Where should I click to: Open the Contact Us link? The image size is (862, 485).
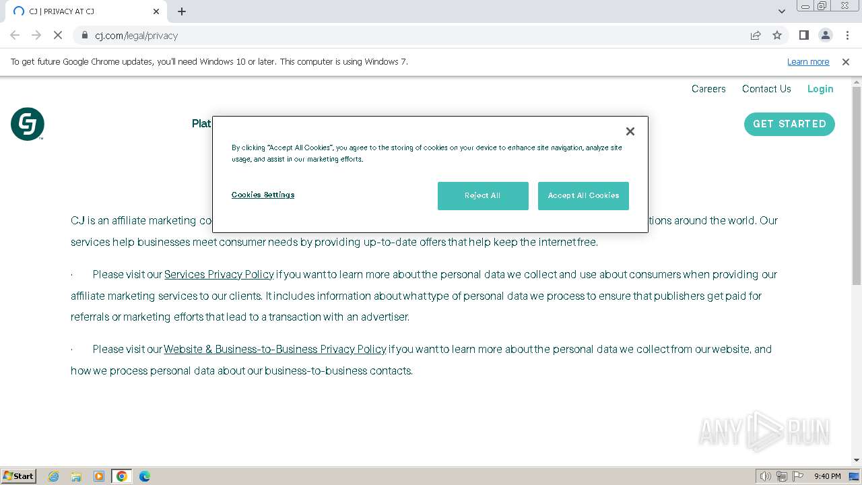766,89
